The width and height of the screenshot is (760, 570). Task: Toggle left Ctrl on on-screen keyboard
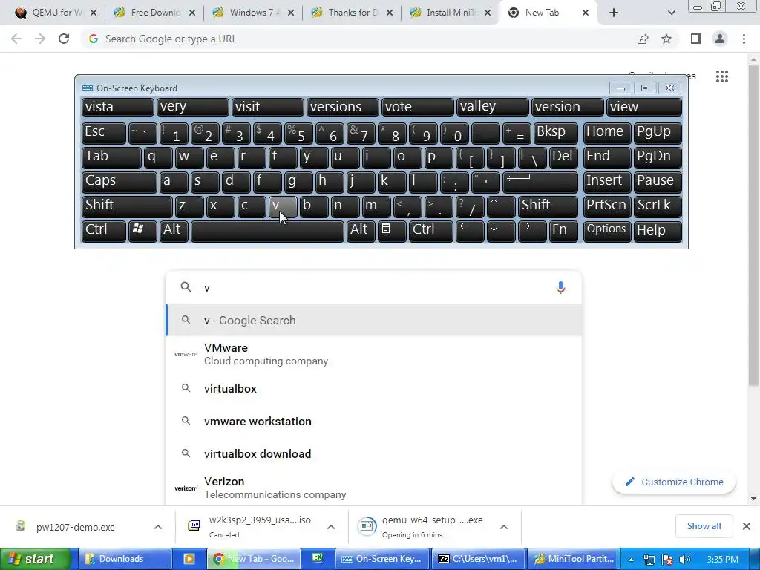(103, 230)
